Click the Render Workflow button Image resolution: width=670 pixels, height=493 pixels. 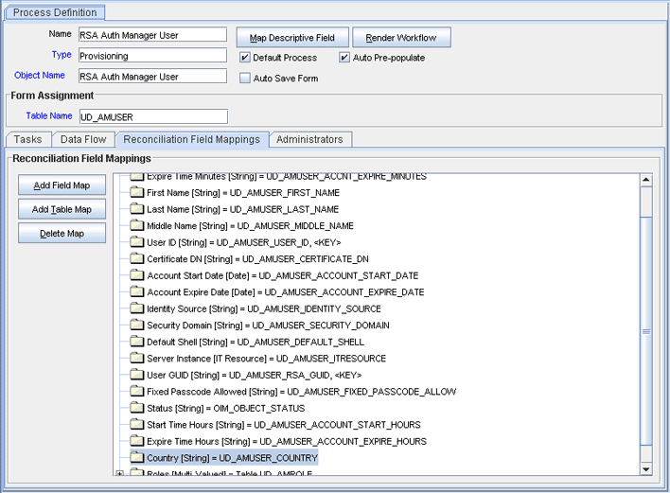pos(401,38)
